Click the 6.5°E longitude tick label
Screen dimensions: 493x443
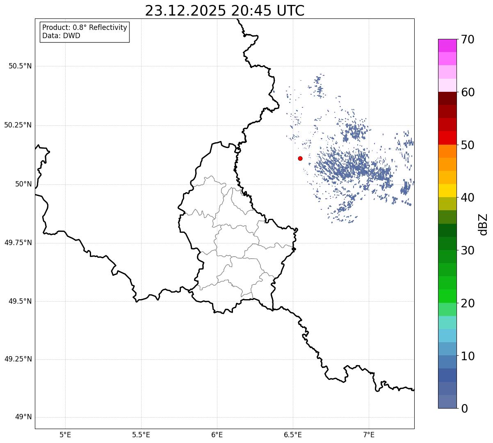pyautogui.click(x=293, y=434)
